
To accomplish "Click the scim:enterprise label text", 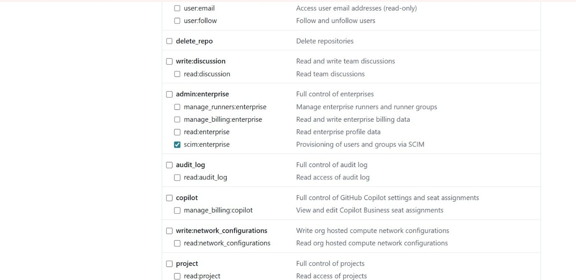I will [x=207, y=145].
